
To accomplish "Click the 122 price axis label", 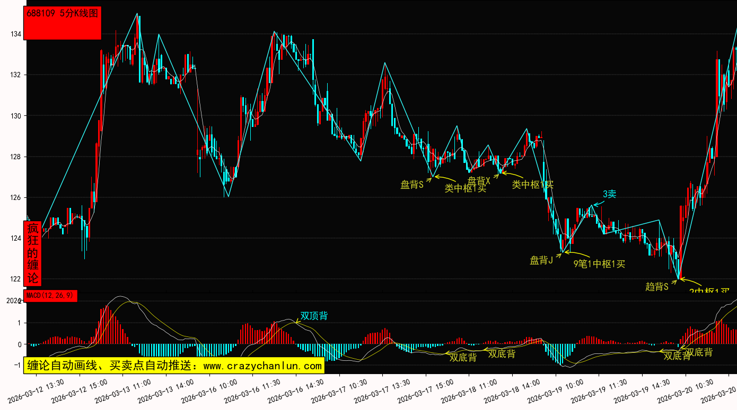I will point(15,279).
